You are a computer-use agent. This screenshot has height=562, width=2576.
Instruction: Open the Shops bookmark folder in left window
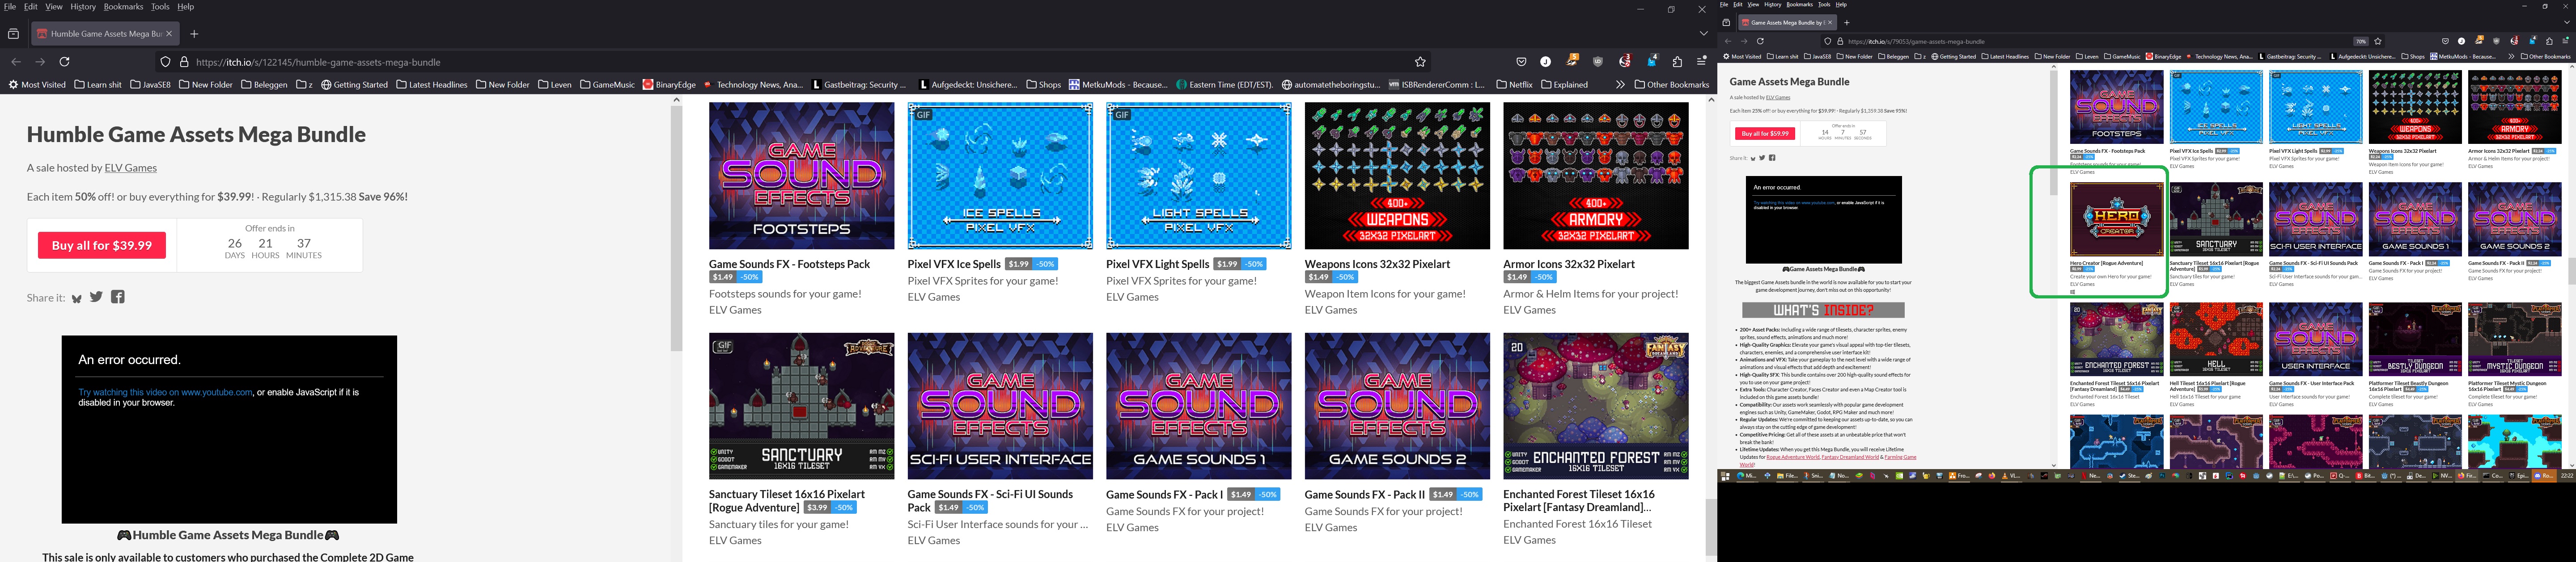click(x=1043, y=85)
